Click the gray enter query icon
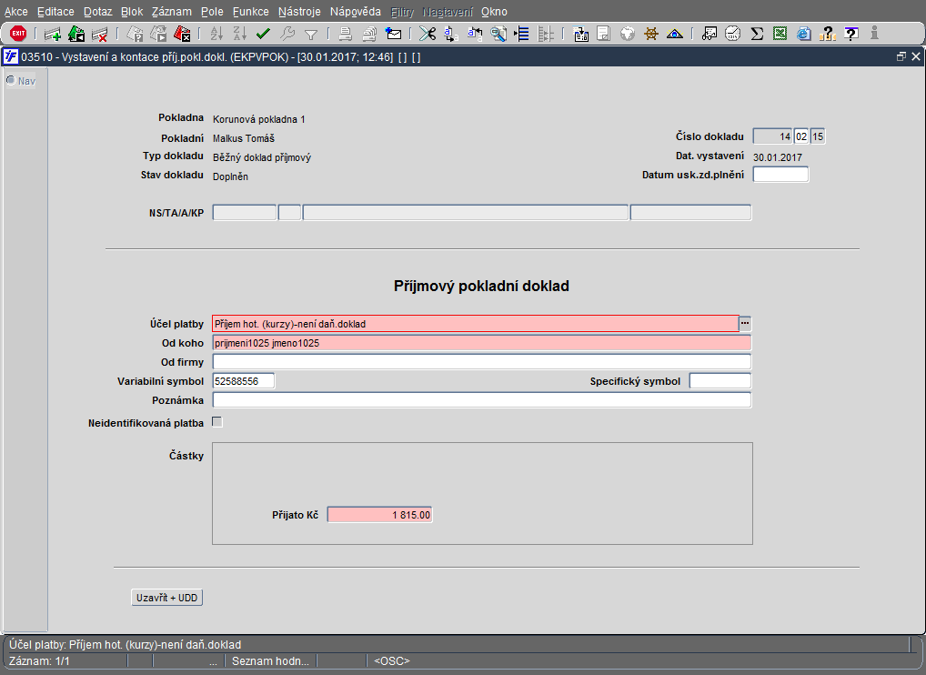Screen dimensions: 926x675 point(136,35)
